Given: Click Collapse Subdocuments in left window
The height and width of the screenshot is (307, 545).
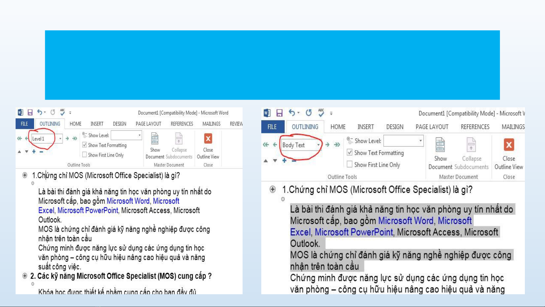Looking at the screenshot, I should point(179,146).
